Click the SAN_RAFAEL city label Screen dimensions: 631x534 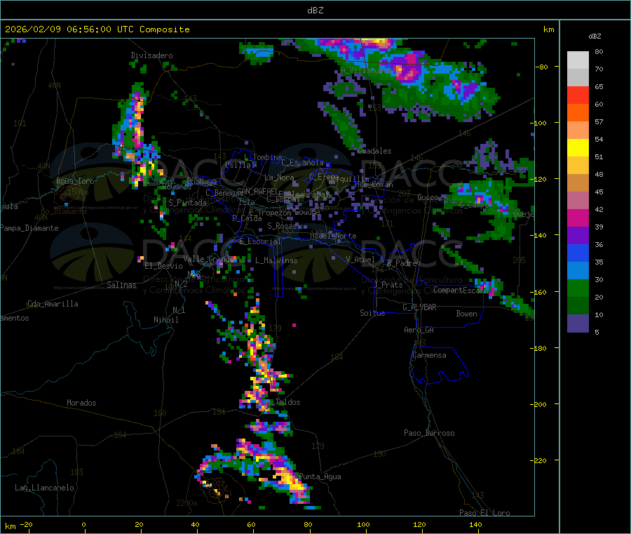coord(257,191)
